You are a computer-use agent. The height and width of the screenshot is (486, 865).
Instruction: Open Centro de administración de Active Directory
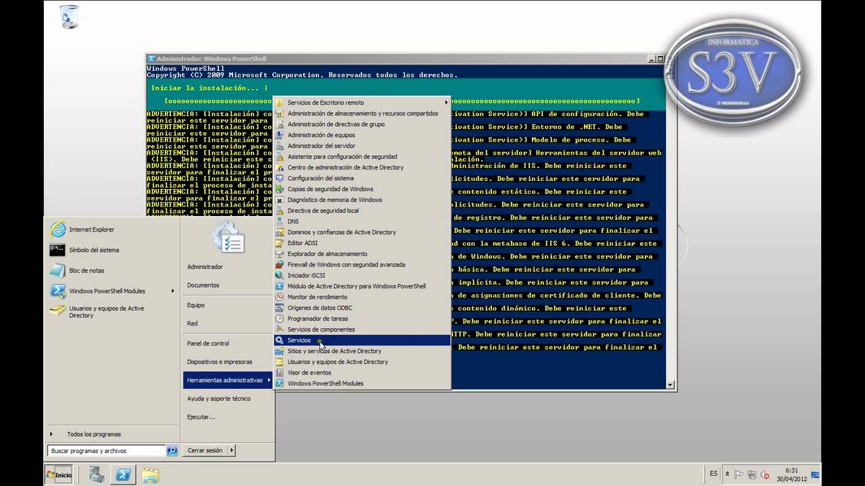[x=362, y=167]
